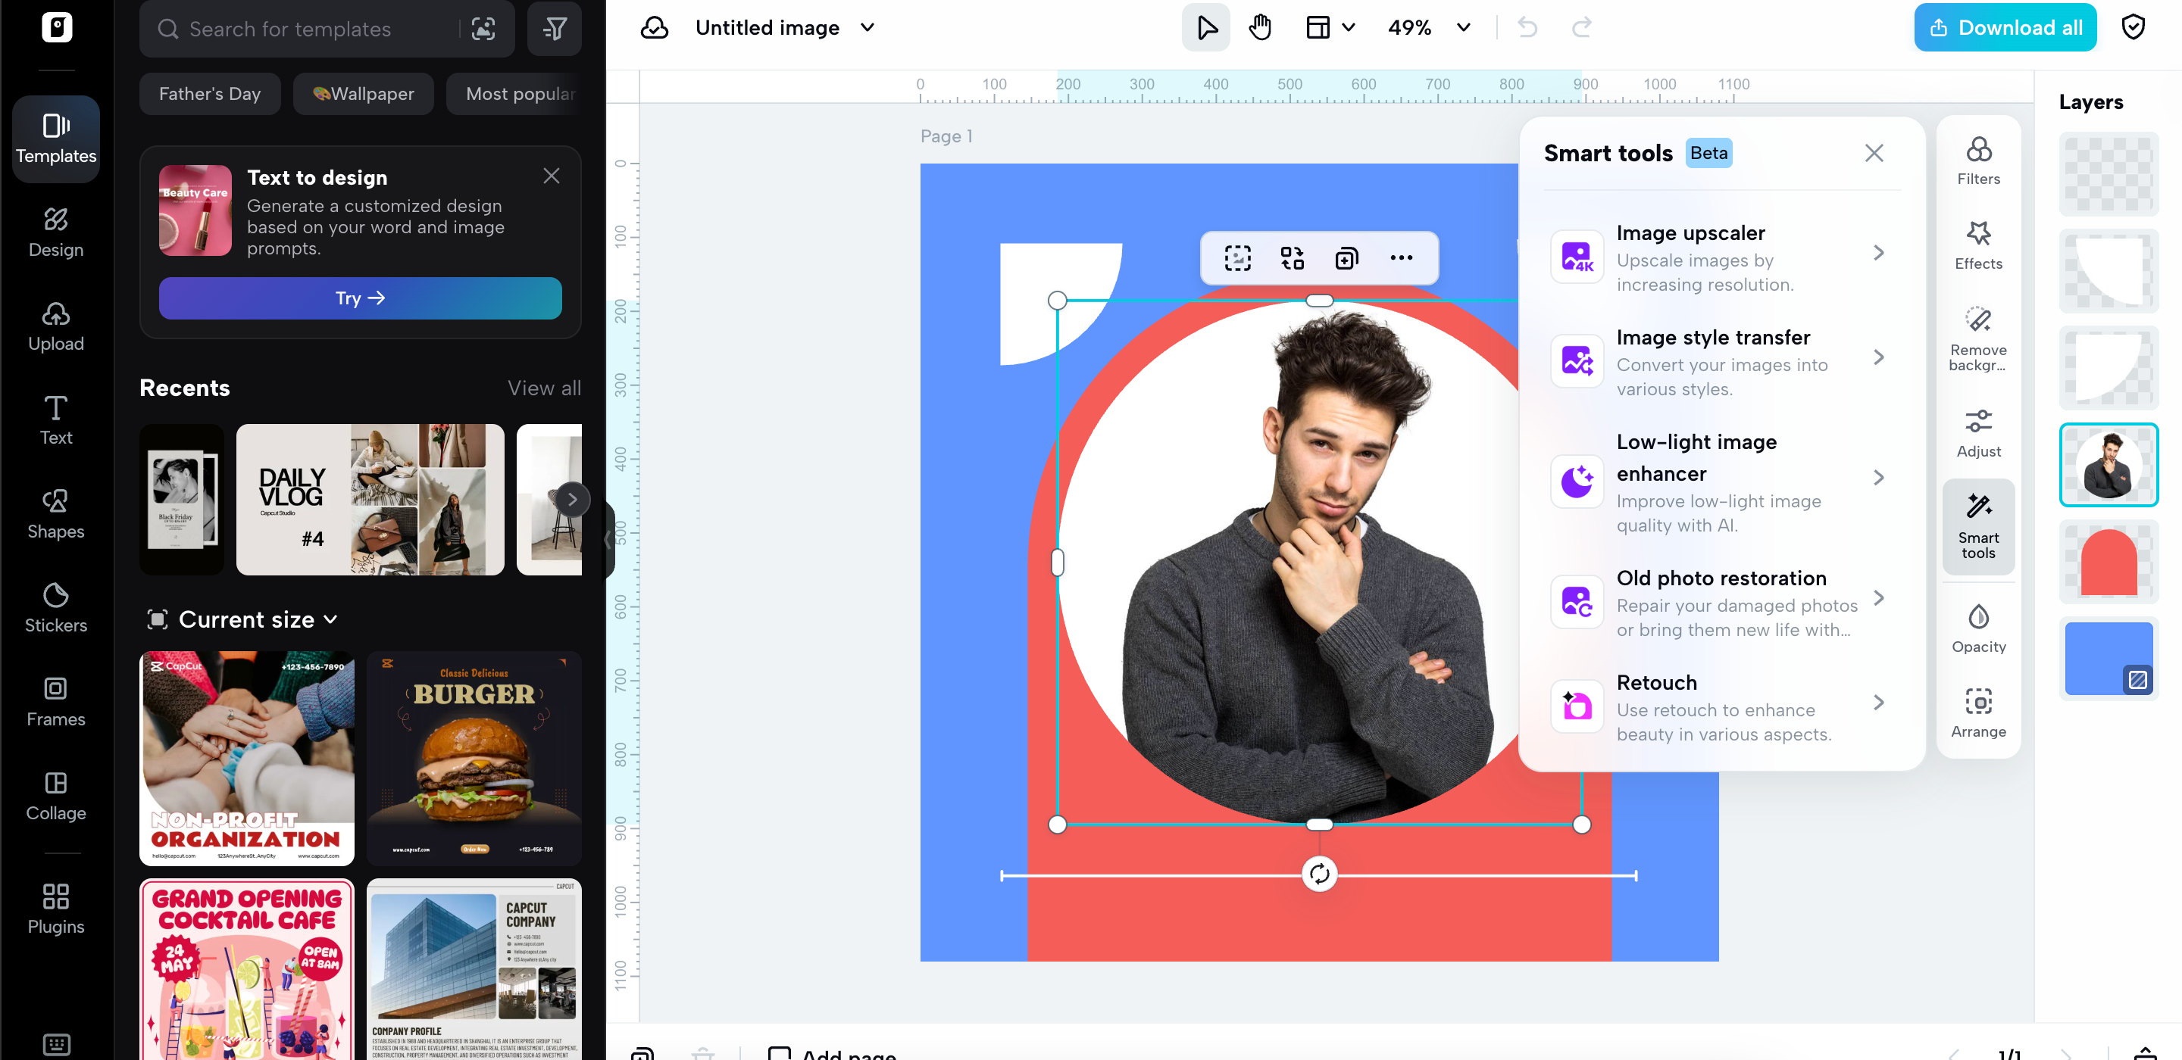The height and width of the screenshot is (1060, 2182).
Task: Toggle the Most popular filter chip
Action: point(519,93)
